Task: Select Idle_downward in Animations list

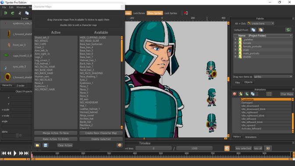Action: 250,106
